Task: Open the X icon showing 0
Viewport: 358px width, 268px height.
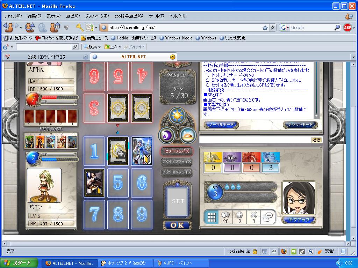Action: pos(254,217)
